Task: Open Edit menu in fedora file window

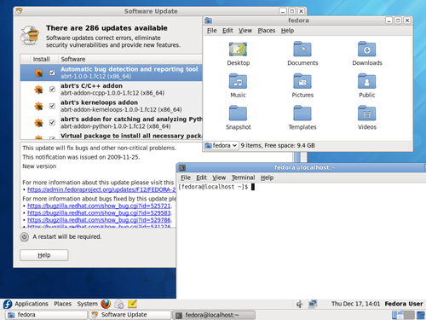Action: pyautogui.click(x=227, y=31)
